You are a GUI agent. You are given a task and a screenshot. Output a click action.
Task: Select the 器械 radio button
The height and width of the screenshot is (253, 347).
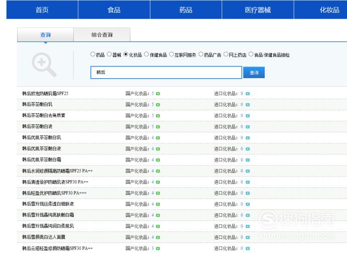109,54
